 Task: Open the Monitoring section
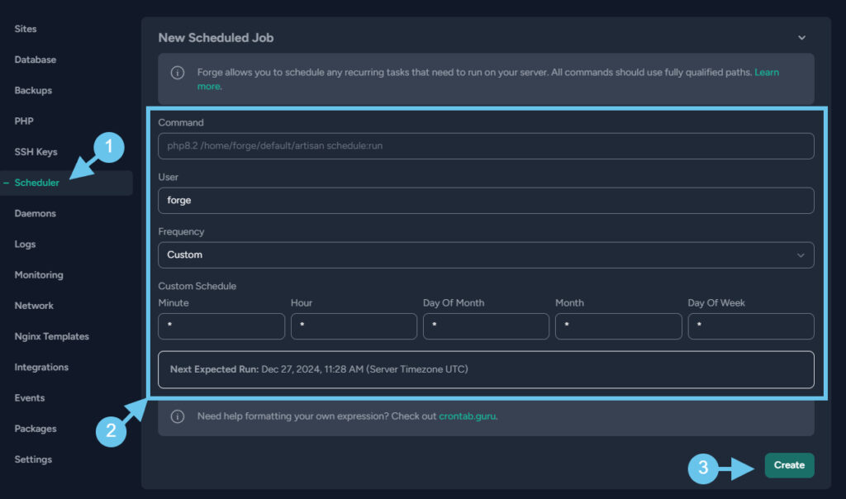(x=39, y=275)
